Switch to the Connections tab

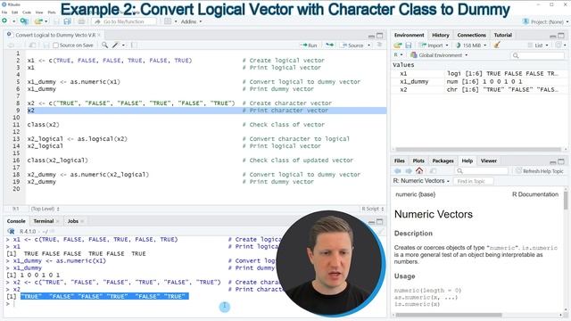tap(472, 35)
